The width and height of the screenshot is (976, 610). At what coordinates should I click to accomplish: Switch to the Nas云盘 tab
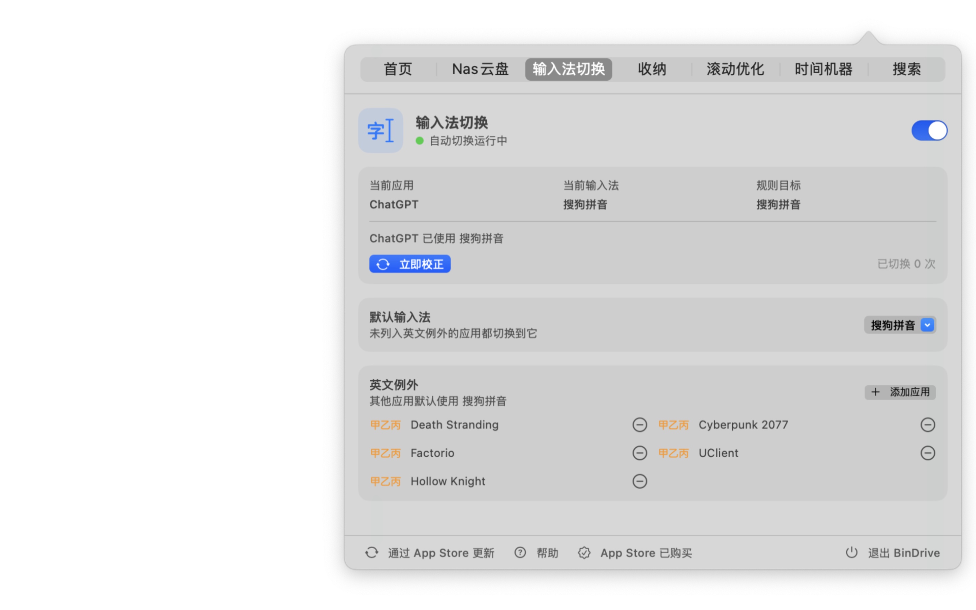click(x=480, y=69)
